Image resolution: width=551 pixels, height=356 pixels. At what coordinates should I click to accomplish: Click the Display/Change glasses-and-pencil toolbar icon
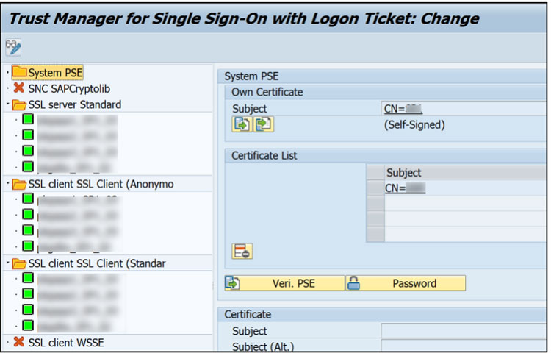[13, 48]
